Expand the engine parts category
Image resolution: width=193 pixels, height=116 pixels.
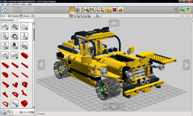coord(24,45)
